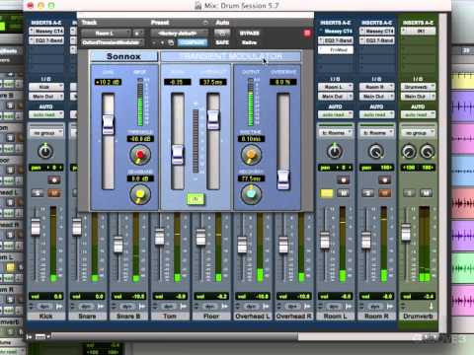Click the Sonnox Overdrive fader handle
The width and height of the screenshot is (474, 355).
283,179
